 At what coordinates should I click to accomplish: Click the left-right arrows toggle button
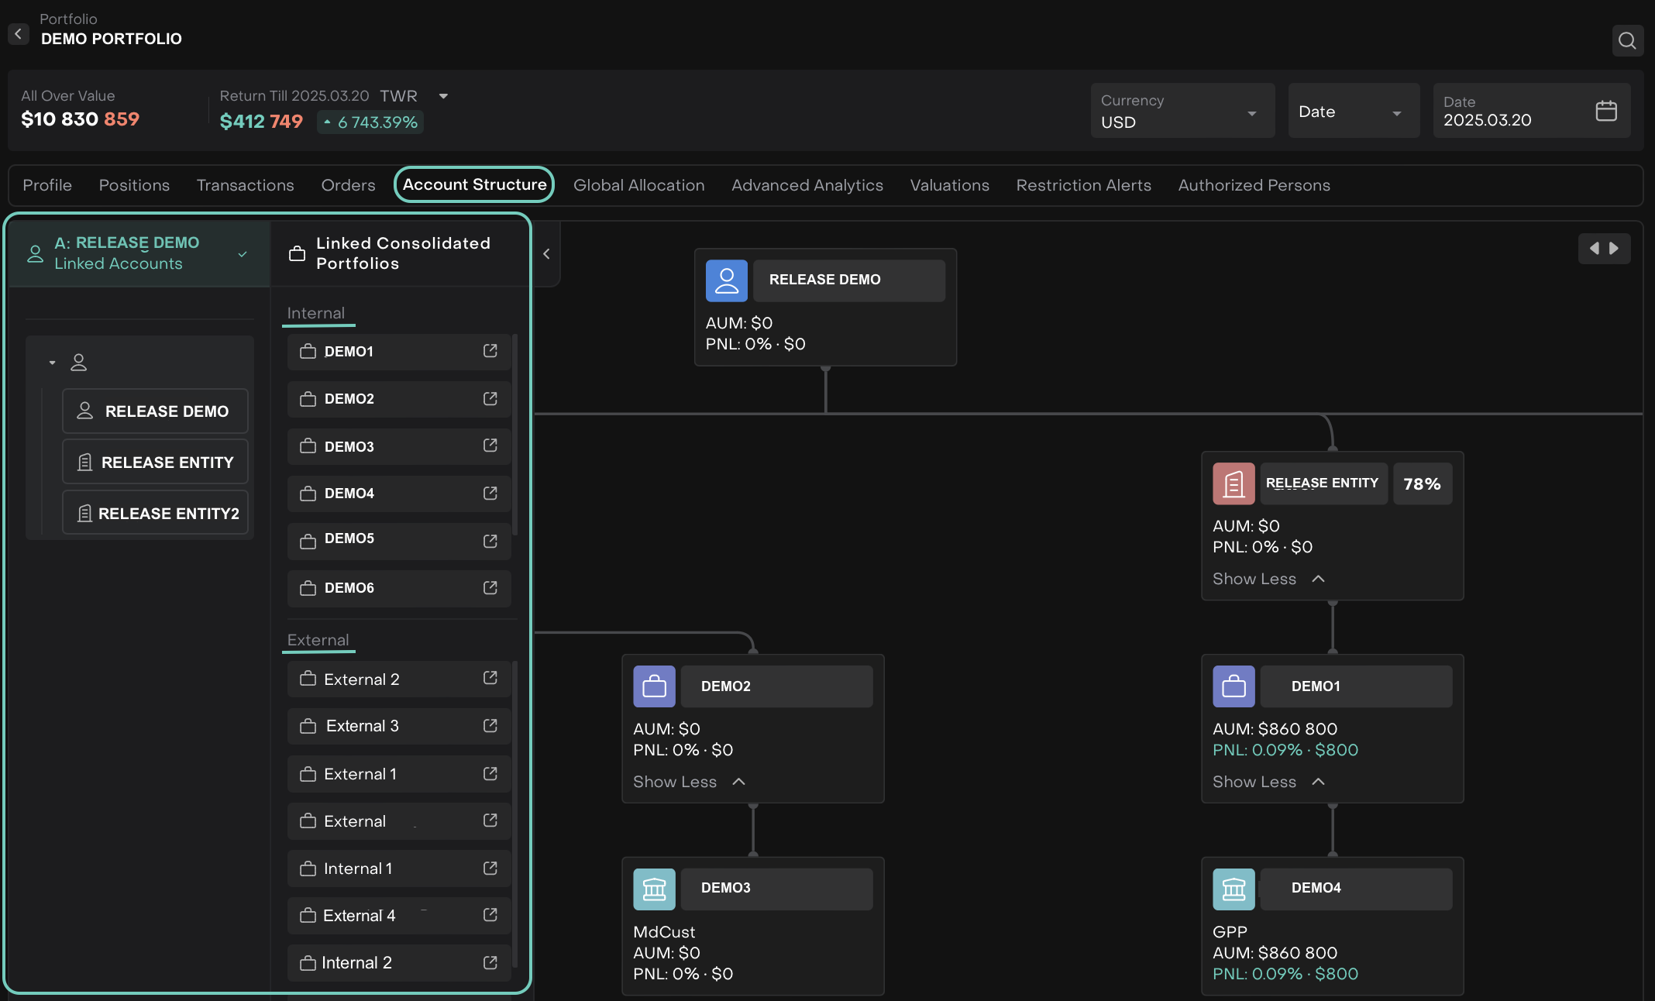coord(1604,249)
